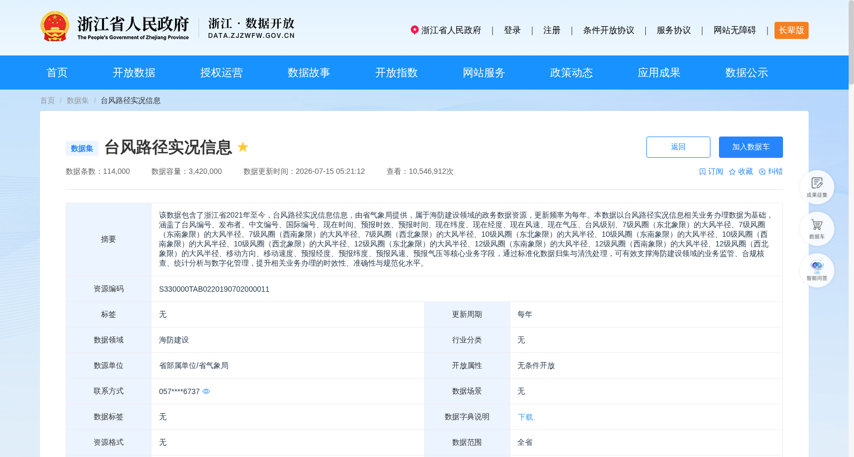Click the blue 数据集 tag badge
Viewport: 854px width, 457px height.
click(82, 148)
